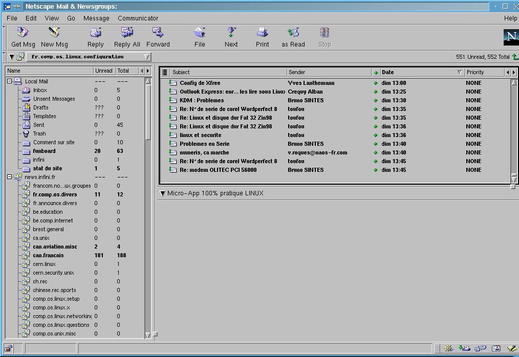Click the Total column header
The width and height of the screenshot is (519, 357).
127,71
